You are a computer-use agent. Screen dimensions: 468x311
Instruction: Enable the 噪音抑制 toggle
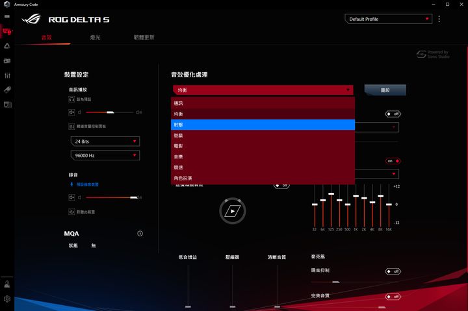coord(393,271)
